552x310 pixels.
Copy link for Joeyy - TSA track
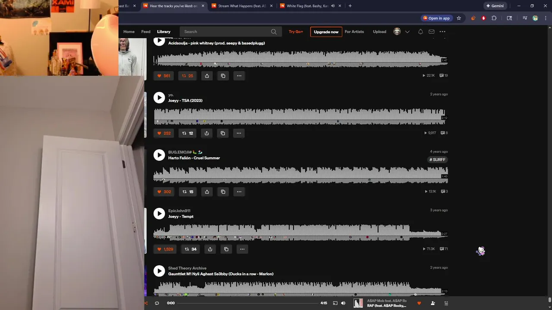point(223,133)
